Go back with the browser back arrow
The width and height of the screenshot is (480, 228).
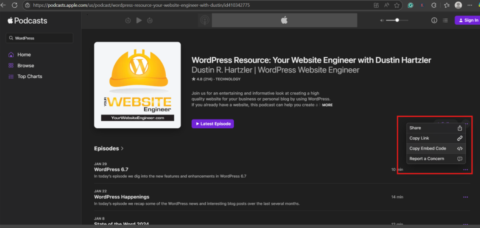coord(3,5)
